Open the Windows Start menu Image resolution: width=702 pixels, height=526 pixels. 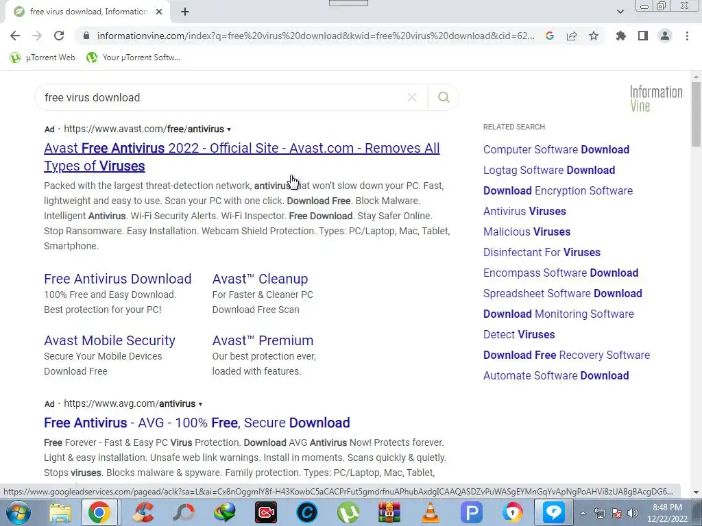click(x=18, y=512)
